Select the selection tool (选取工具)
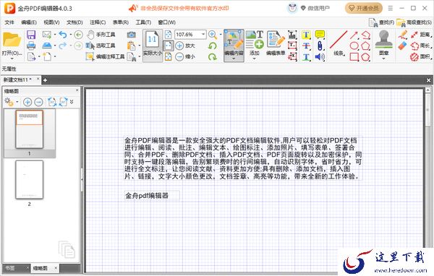 (x=101, y=46)
